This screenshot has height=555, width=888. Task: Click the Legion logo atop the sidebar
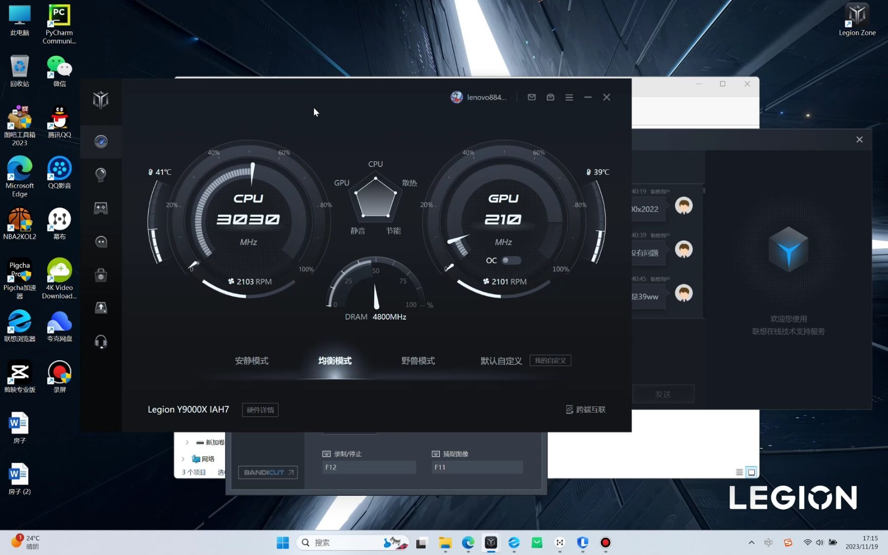point(101,99)
